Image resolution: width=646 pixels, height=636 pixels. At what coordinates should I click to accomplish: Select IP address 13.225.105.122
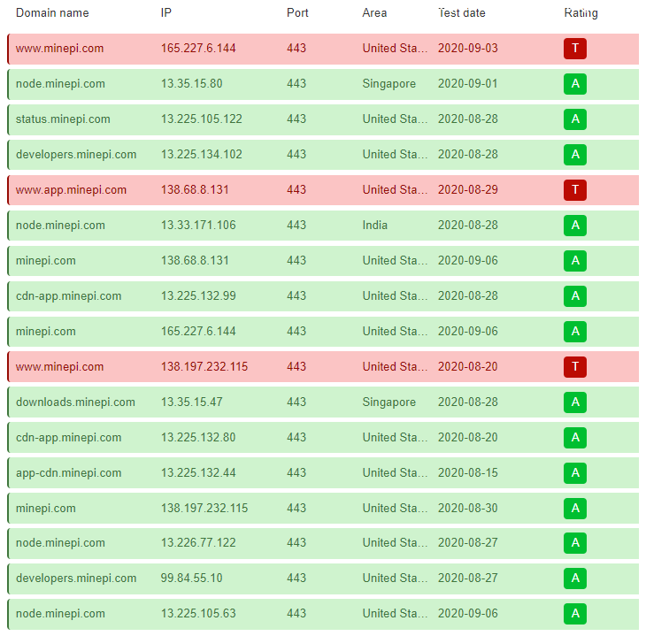click(202, 119)
